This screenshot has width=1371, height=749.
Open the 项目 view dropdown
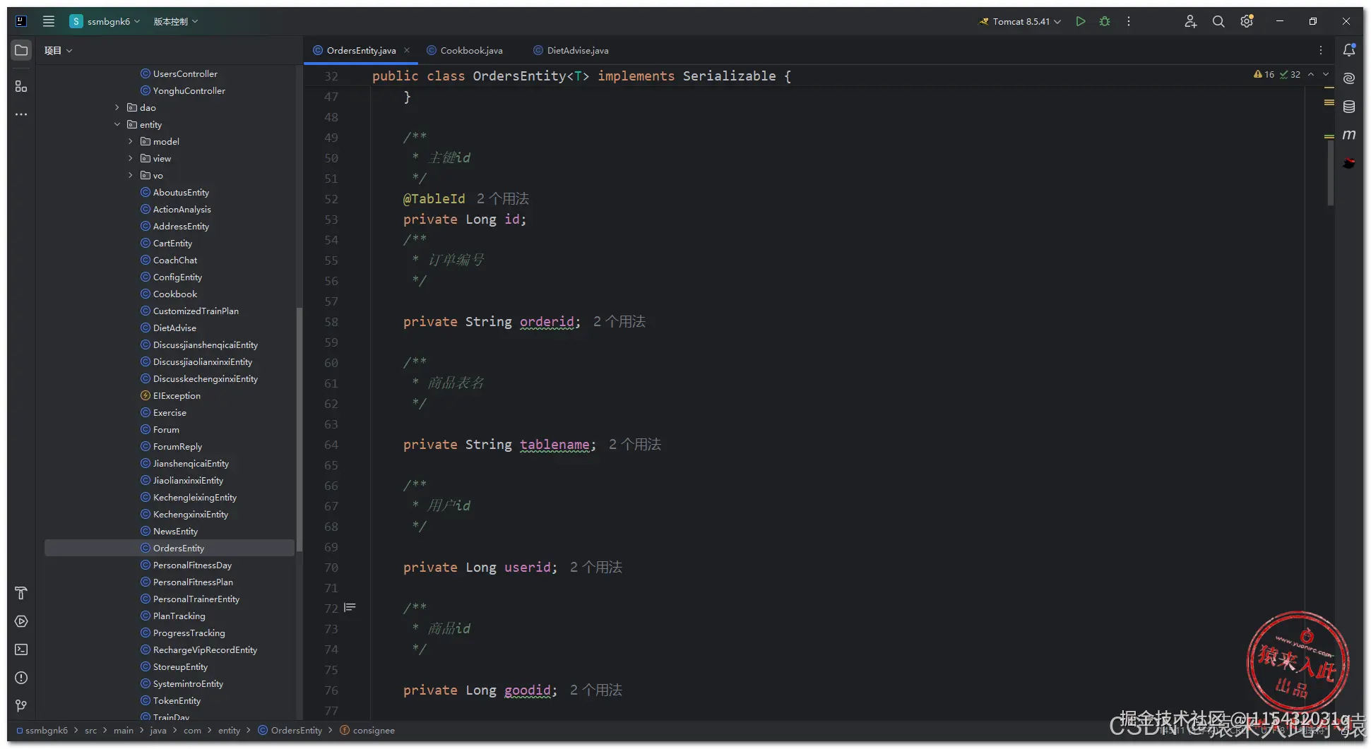(58, 50)
